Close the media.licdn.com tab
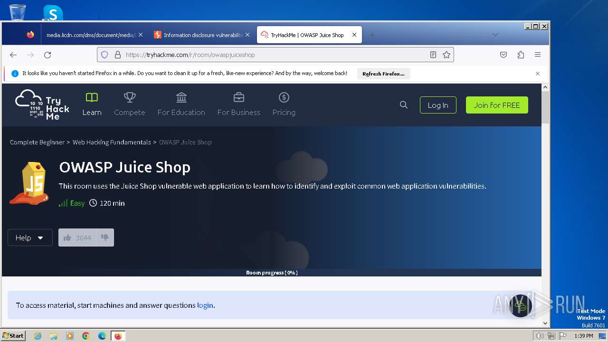 (140, 35)
